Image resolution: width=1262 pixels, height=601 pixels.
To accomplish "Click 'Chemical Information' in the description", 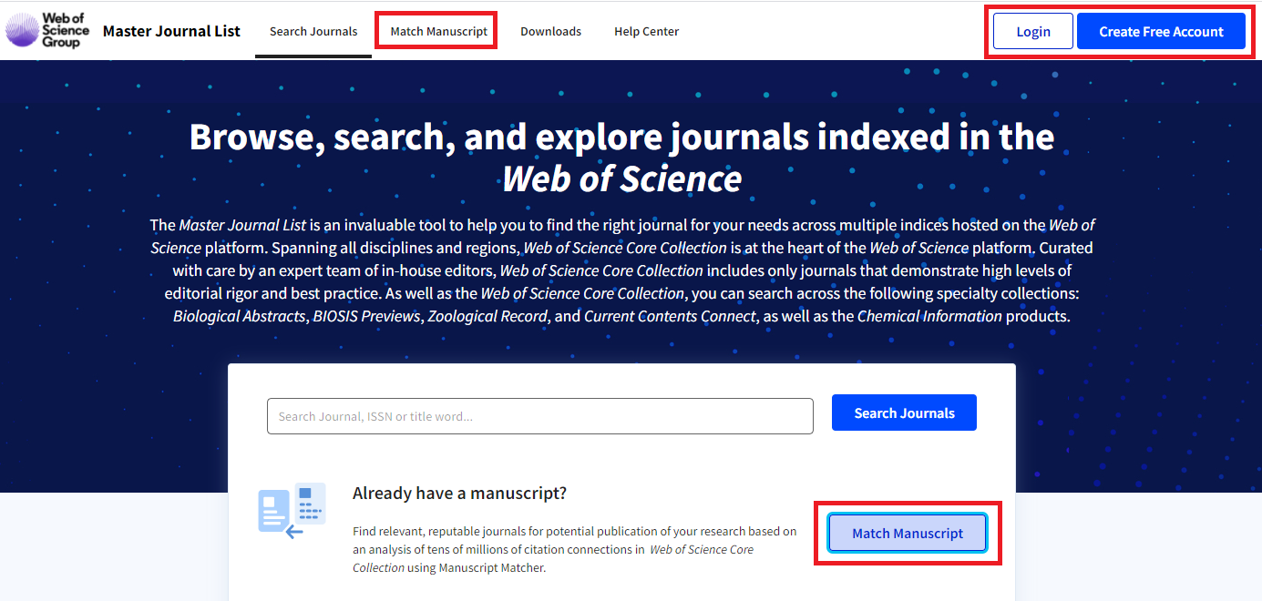I will coord(929,317).
